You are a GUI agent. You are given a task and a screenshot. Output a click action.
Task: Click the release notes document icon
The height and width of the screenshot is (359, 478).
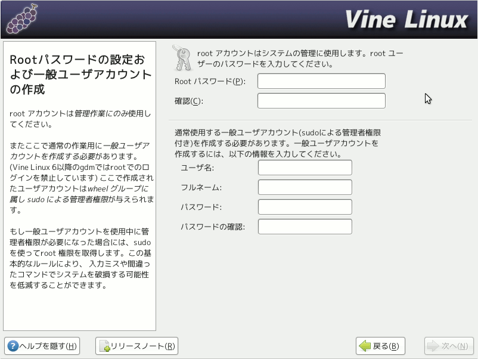click(x=104, y=346)
